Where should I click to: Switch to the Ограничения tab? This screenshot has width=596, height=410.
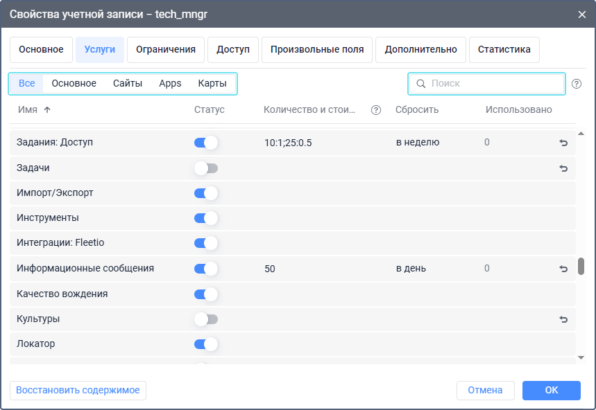click(166, 50)
